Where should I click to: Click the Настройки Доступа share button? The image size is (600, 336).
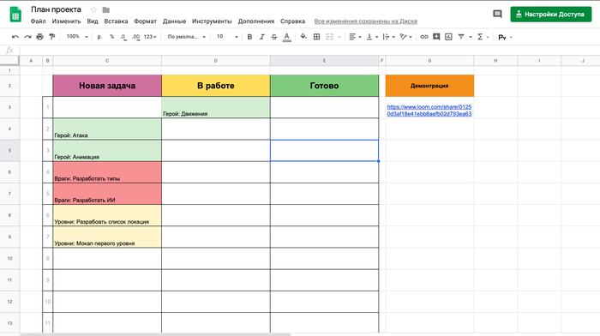click(x=550, y=15)
